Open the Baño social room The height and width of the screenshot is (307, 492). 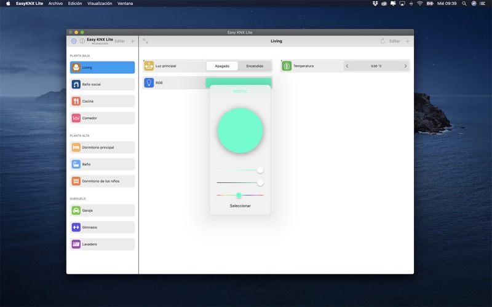pyautogui.click(x=102, y=84)
